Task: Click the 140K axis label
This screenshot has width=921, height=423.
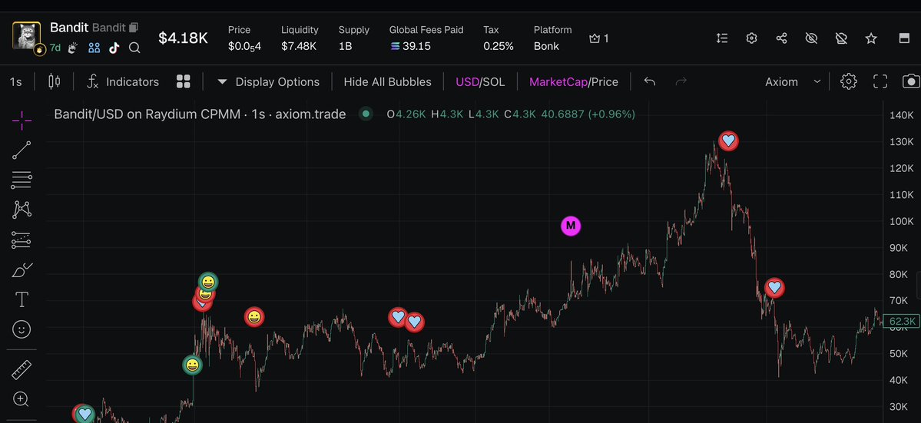Action: coord(901,115)
